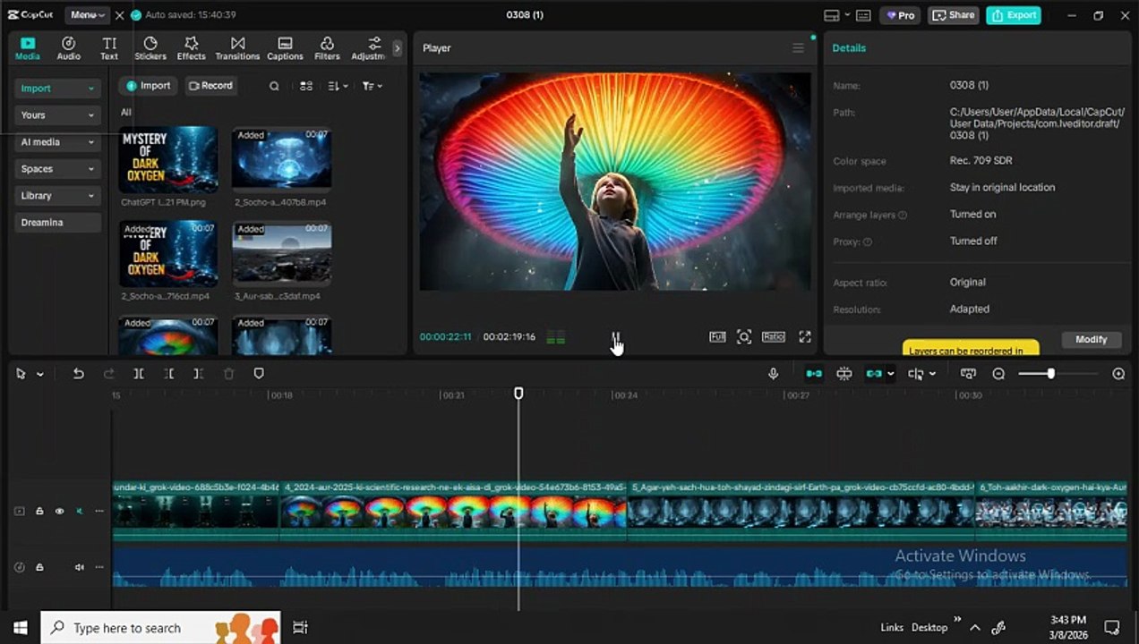Viewport: 1139px width, 644px height.
Task: Click the Modify button in Details
Action: tap(1091, 340)
